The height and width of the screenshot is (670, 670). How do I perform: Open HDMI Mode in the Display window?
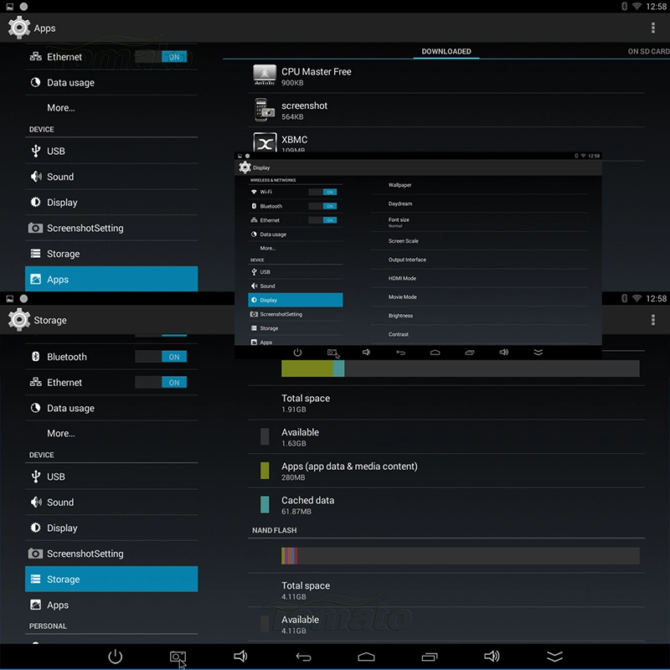(x=478, y=278)
